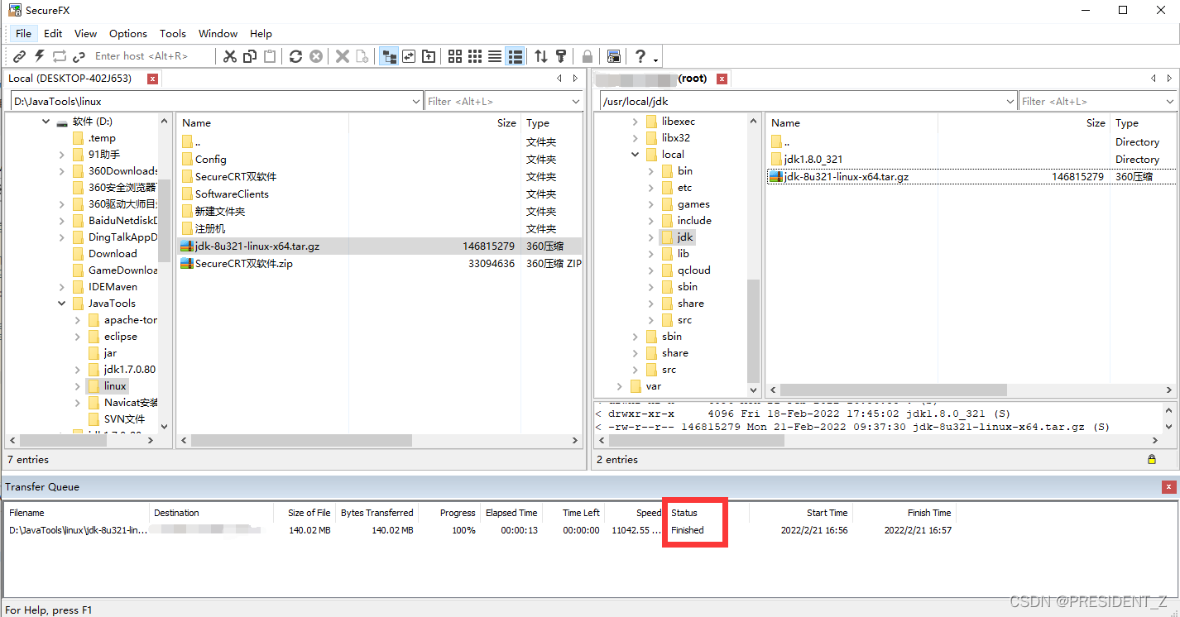Open the View menu
1180x617 pixels.
tap(85, 33)
